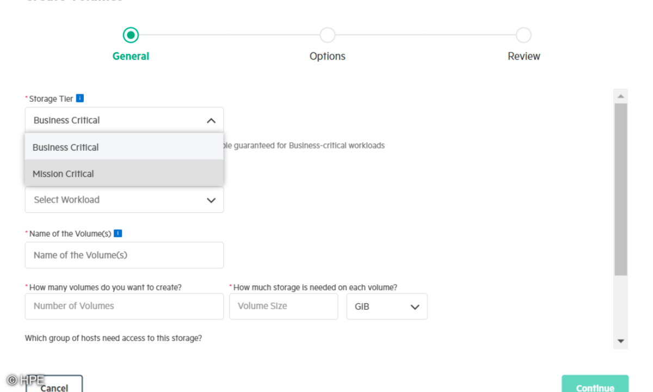Click the Name of the Volume(s) info icon

pyautogui.click(x=118, y=234)
